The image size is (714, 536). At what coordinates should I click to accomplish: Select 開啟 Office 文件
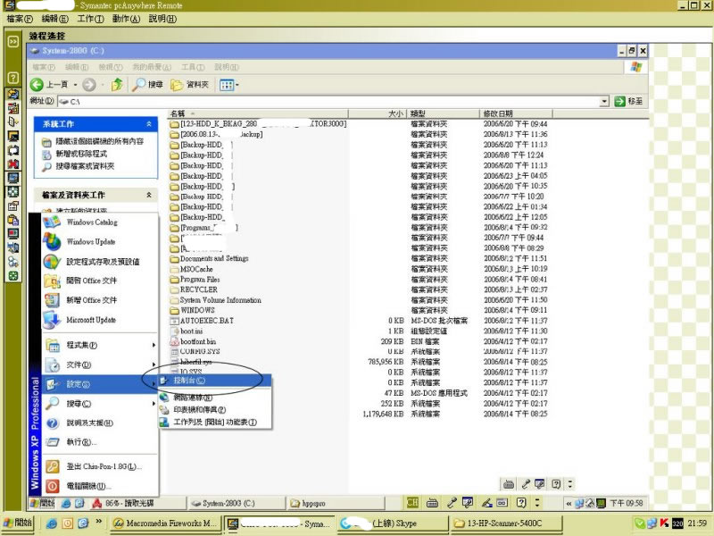(x=100, y=281)
